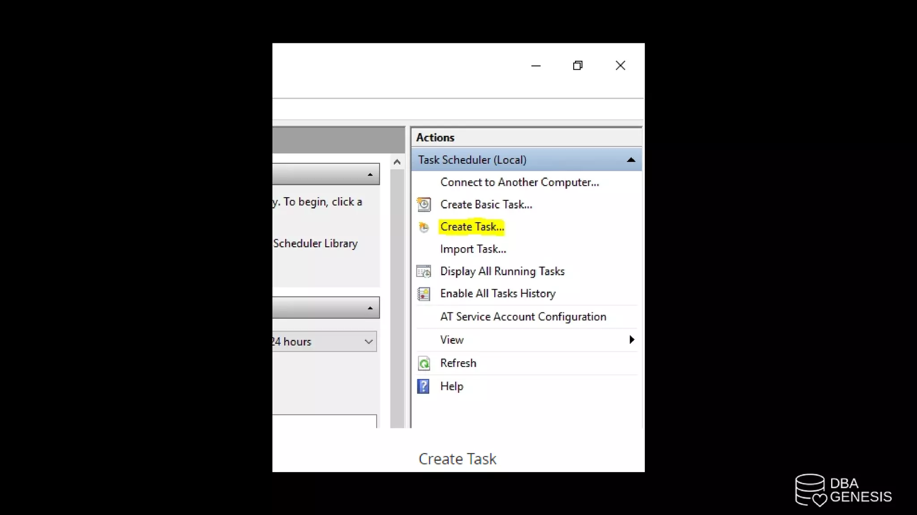Collapse the task status section header arrow
This screenshot has height=515, width=917.
[370, 308]
